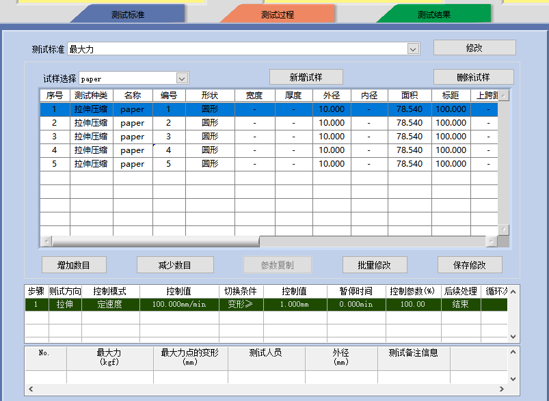Click the 删除试样 button

(x=473, y=77)
